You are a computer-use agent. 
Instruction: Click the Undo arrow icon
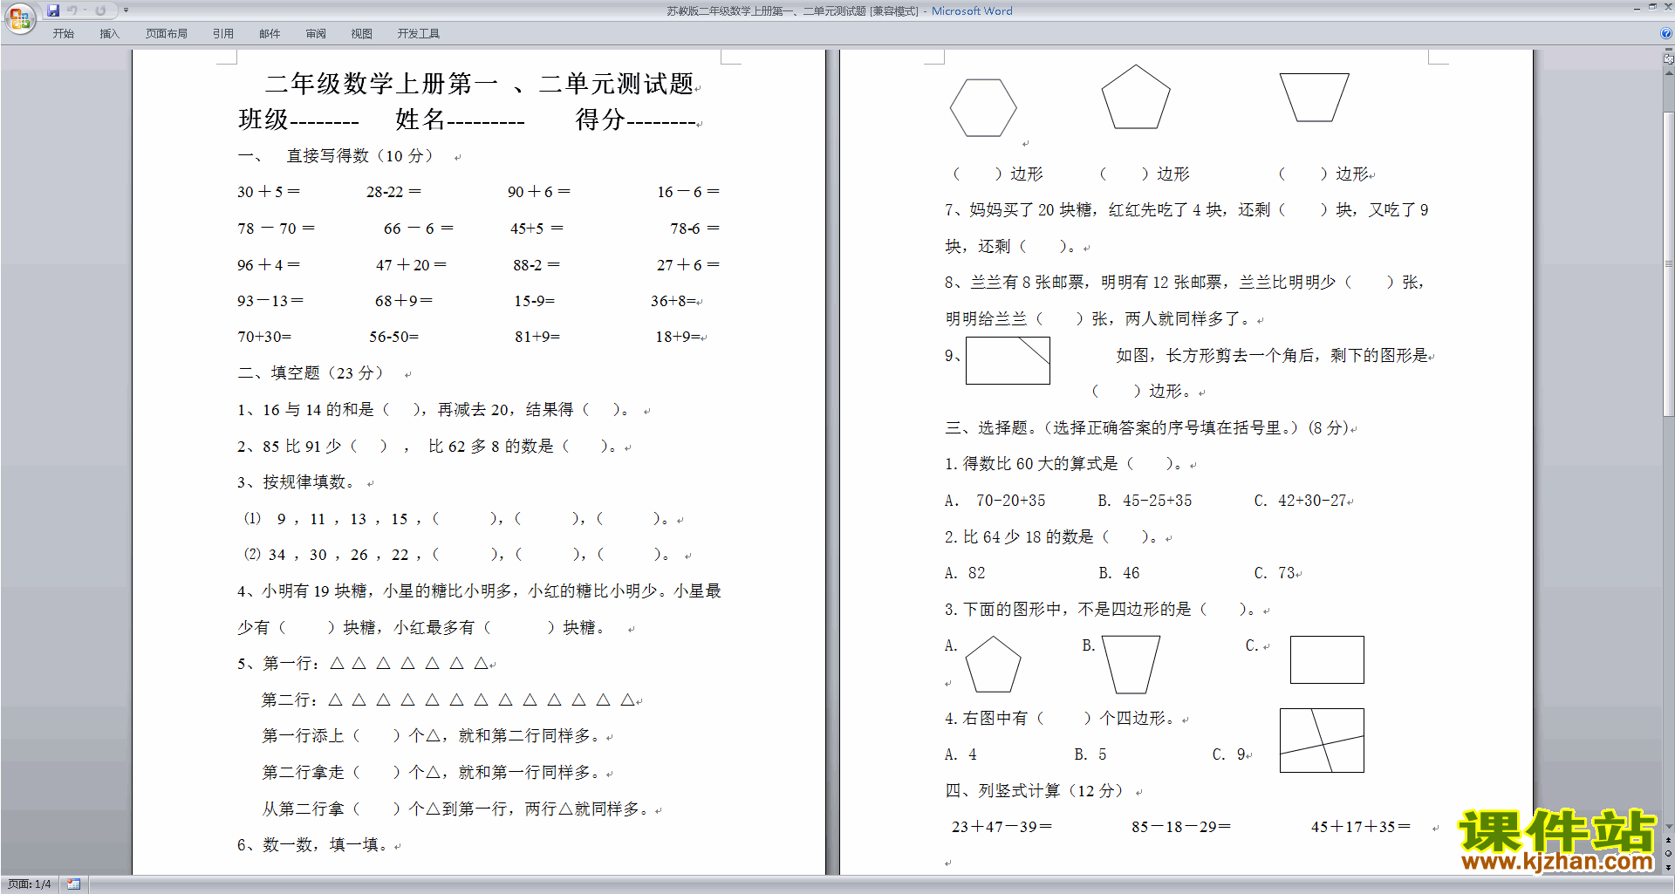[x=72, y=10]
